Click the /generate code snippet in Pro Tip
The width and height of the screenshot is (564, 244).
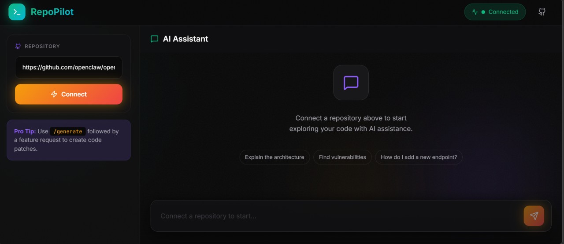68,131
